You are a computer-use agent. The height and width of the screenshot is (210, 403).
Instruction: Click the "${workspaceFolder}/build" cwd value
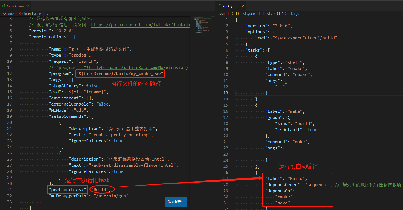click(x=305, y=38)
